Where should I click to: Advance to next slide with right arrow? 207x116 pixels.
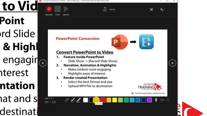point(172,63)
